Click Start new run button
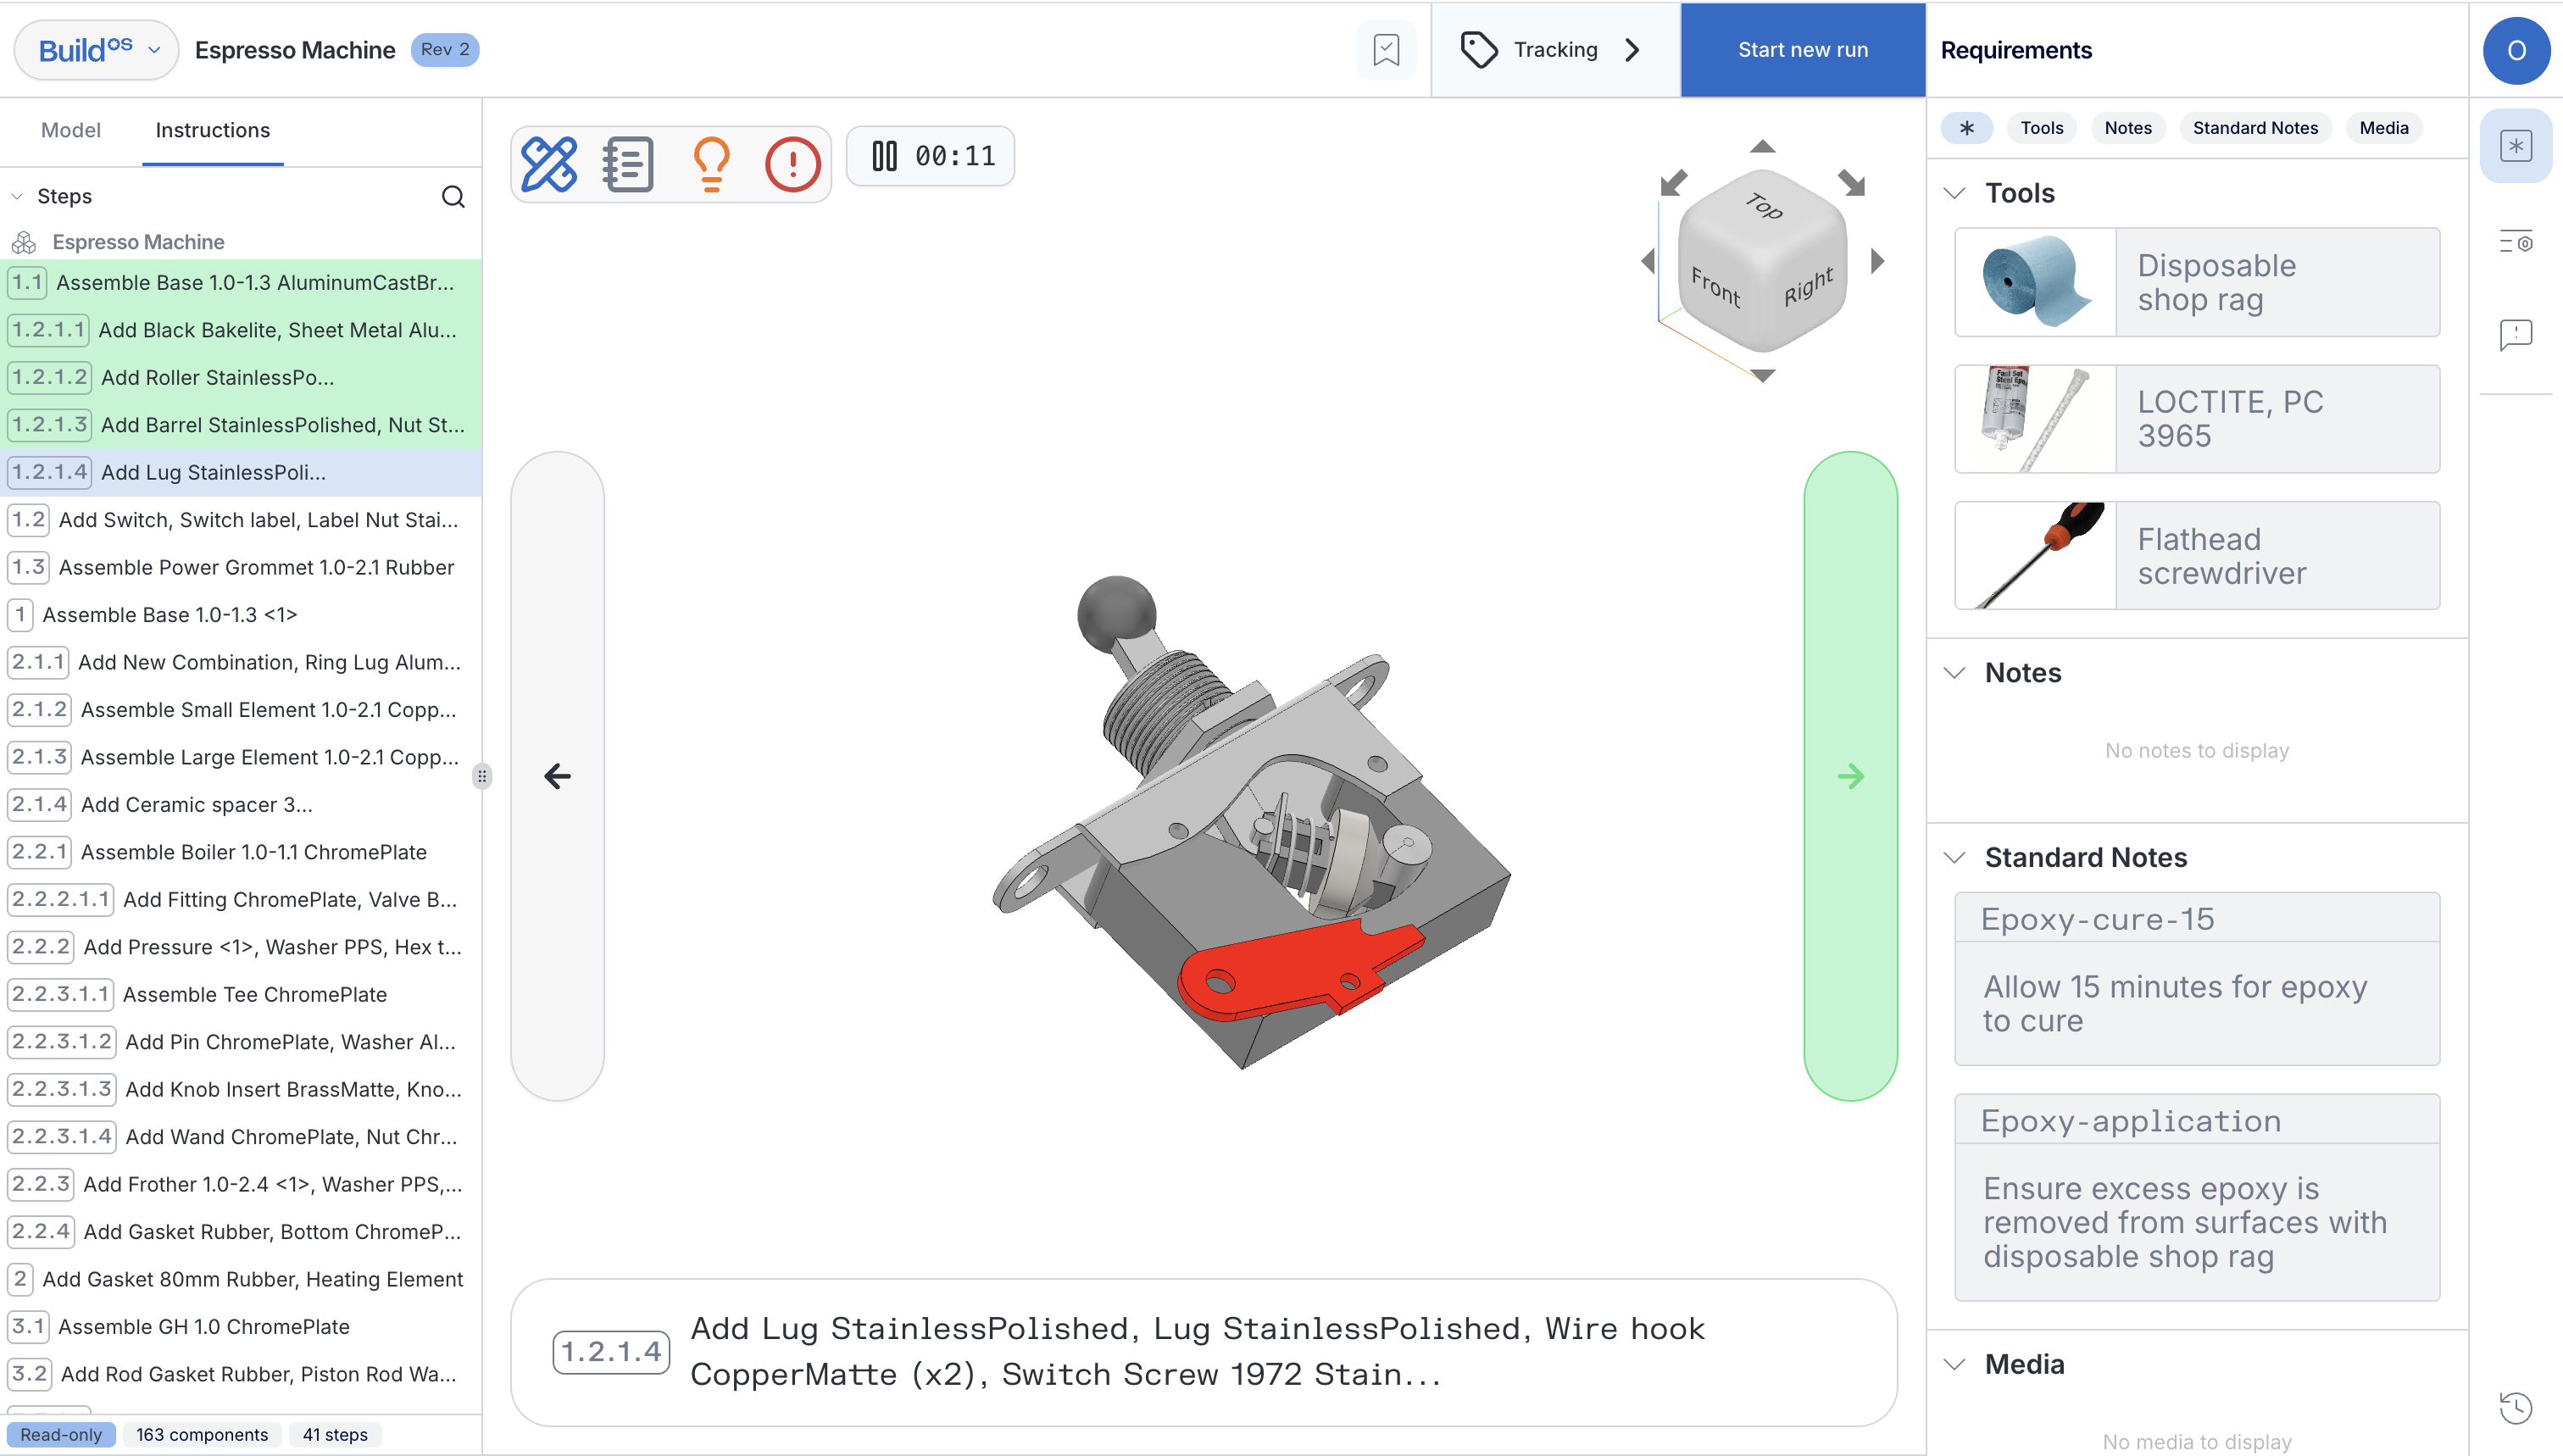Image resolution: width=2563 pixels, height=1456 pixels. tap(1802, 50)
